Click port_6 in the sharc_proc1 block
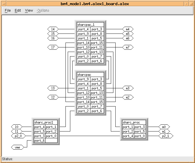This screenshot has height=163, width=195. click(x=39, y=141)
